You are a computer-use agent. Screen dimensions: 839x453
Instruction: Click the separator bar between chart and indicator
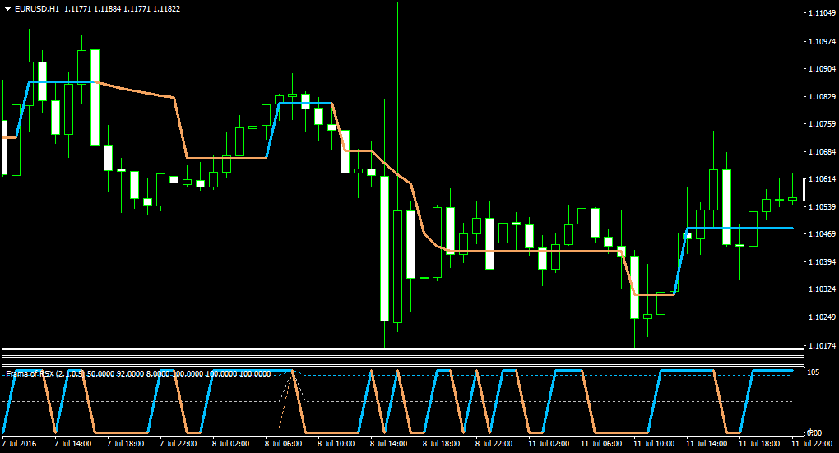403,353
